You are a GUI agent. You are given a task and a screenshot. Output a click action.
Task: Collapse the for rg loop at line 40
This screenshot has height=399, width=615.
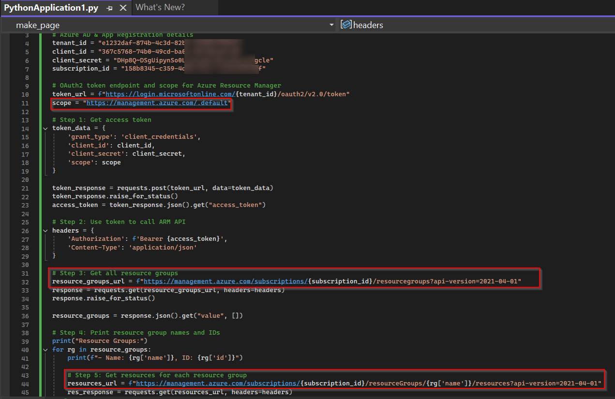45,350
